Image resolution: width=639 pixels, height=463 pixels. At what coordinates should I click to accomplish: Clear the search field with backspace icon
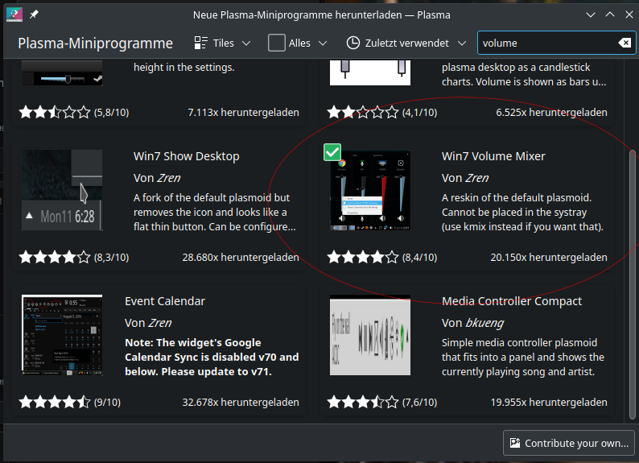click(625, 43)
